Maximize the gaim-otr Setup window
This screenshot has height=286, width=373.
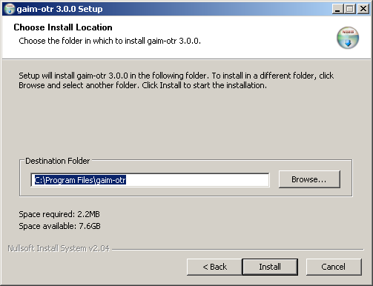(350, 9)
